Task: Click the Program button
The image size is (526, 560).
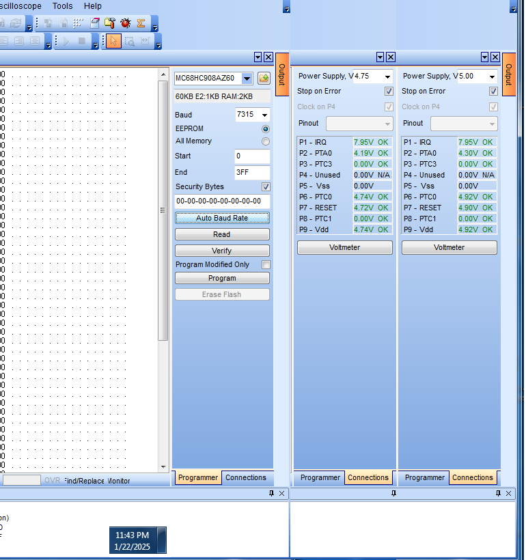Action: click(x=222, y=278)
